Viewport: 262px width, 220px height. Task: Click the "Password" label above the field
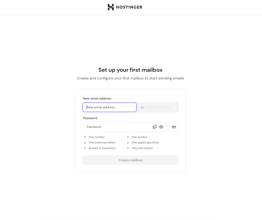click(x=90, y=118)
